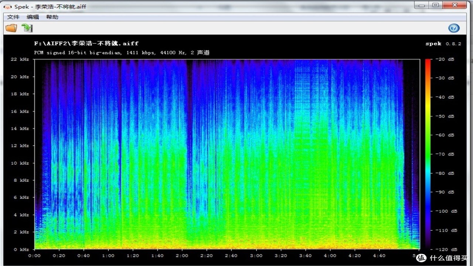Image resolution: width=473 pixels, height=266 pixels.
Task: Open the 文件 menu
Action: coord(13,17)
